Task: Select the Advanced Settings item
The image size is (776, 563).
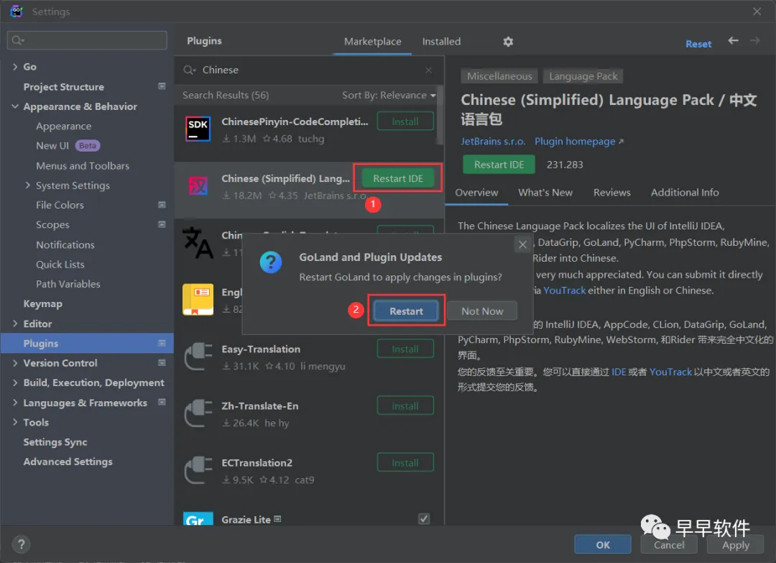Action: (x=68, y=462)
